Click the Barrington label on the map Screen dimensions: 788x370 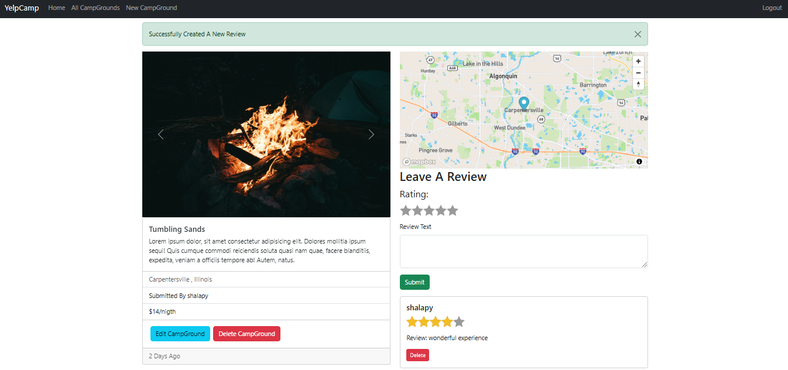(x=593, y=85)
